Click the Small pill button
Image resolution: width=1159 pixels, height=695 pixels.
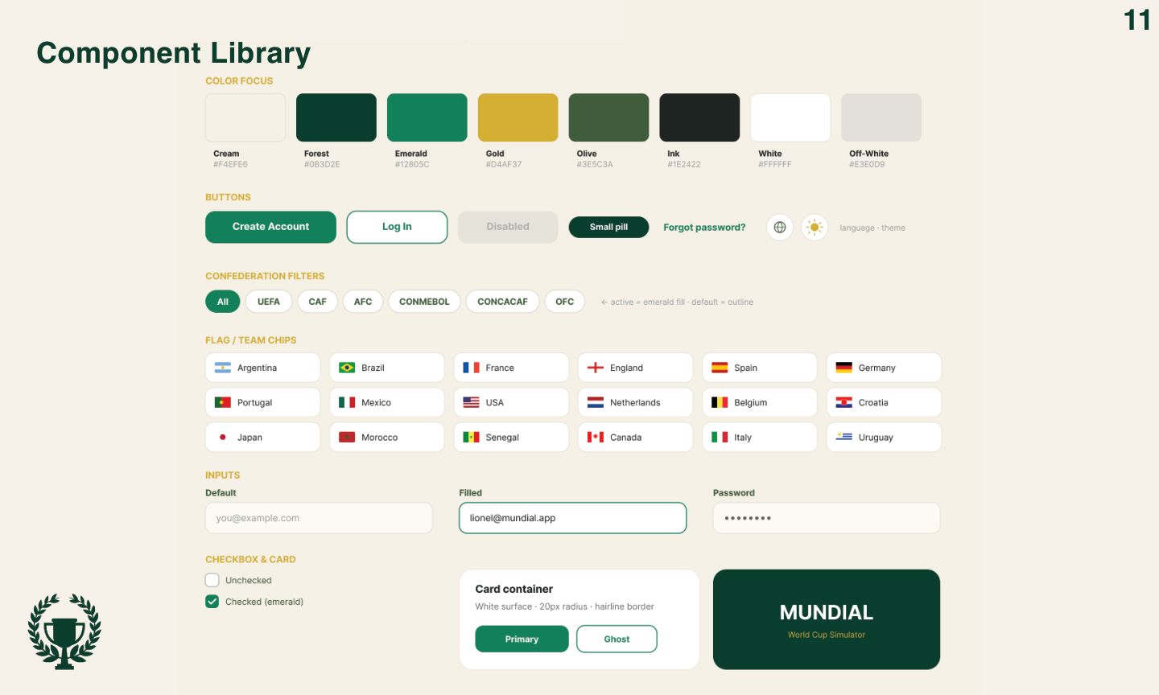pyautogui.click(x=608, y=227)
